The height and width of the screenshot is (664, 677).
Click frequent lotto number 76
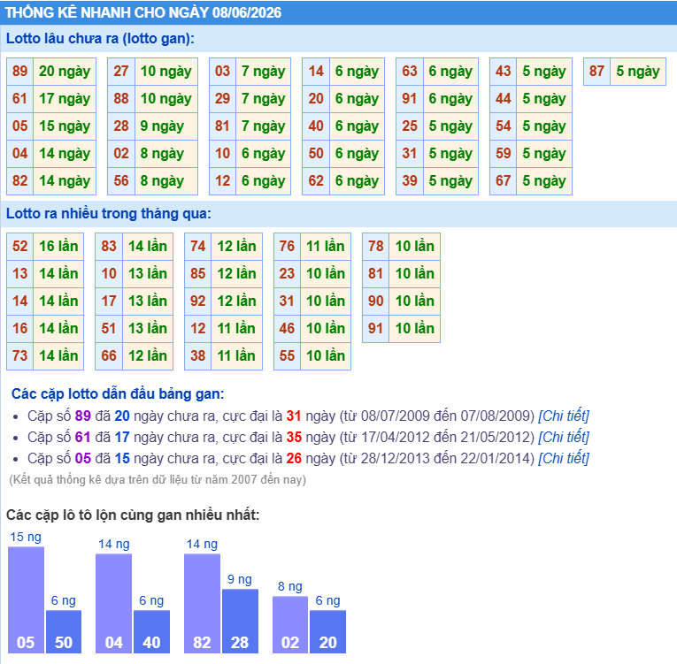point(287,247)
